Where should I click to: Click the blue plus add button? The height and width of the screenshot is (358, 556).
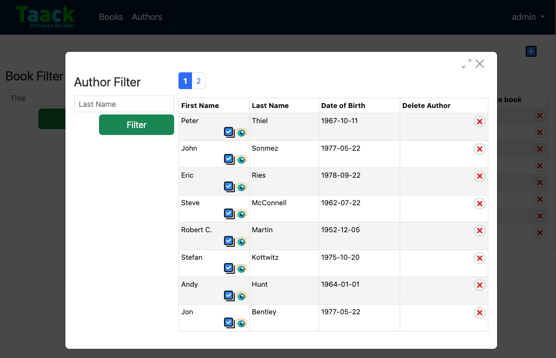point(531,51)
